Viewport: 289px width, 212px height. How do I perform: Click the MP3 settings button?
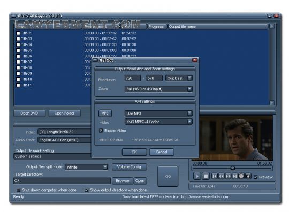pos(105,113)
